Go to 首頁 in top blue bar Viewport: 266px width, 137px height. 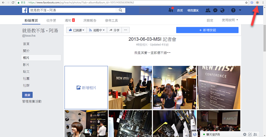[180, 10]
